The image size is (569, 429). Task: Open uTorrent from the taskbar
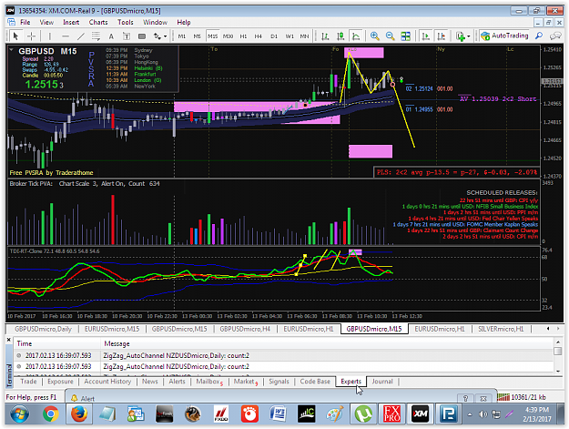coord(363,414)
